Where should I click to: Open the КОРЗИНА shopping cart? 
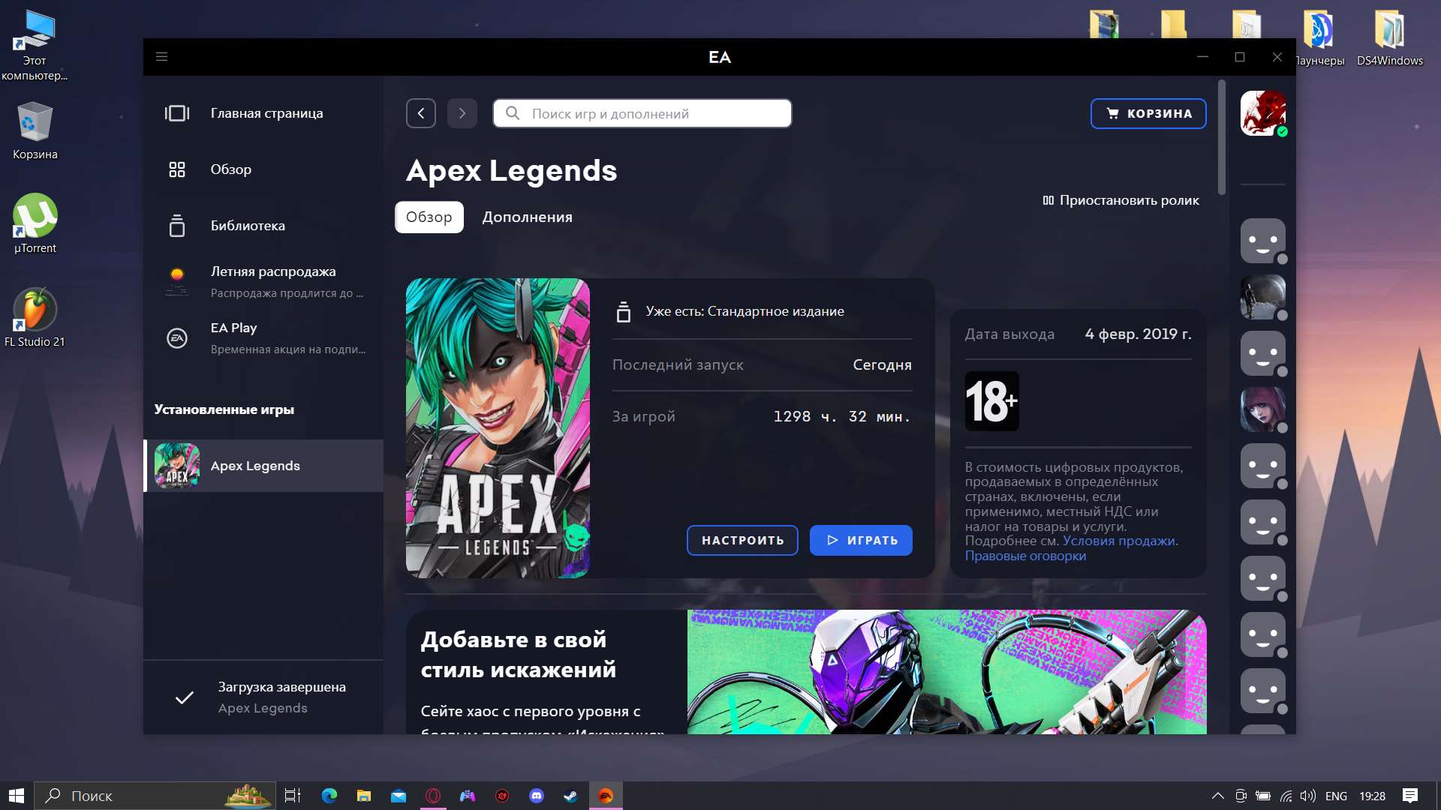[1148, 113]
